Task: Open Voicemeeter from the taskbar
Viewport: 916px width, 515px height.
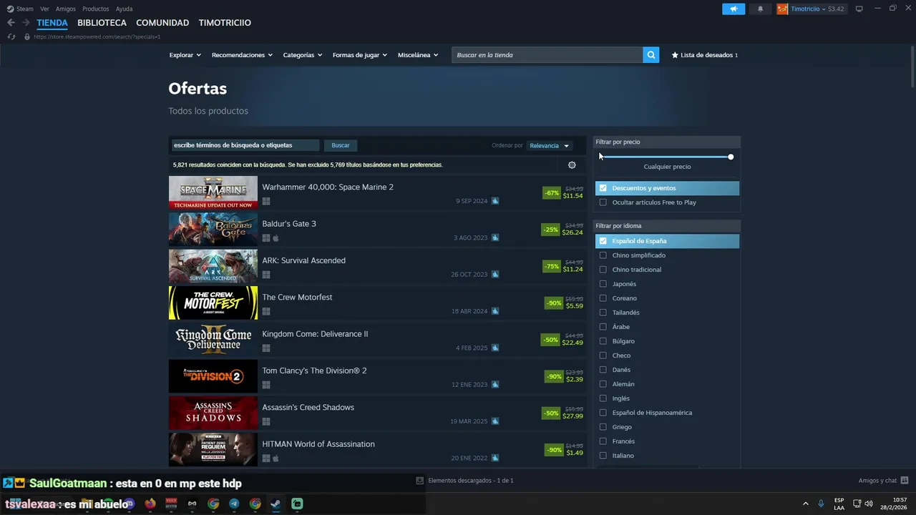Action: (x=171, y=504)
